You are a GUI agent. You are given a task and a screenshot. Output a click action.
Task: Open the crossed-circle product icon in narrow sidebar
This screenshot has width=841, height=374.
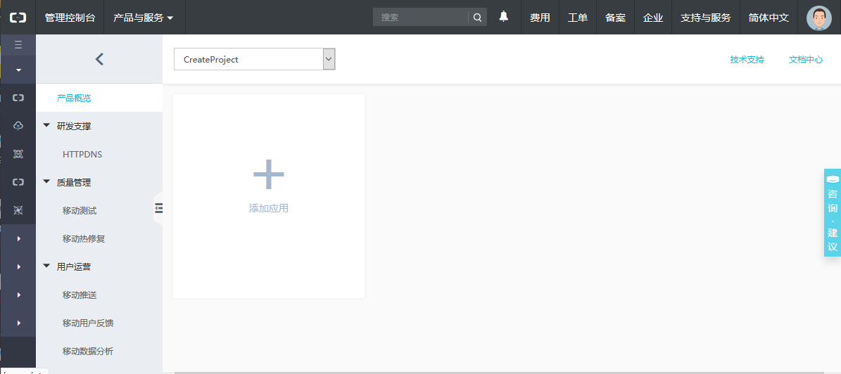click(18, 210)
